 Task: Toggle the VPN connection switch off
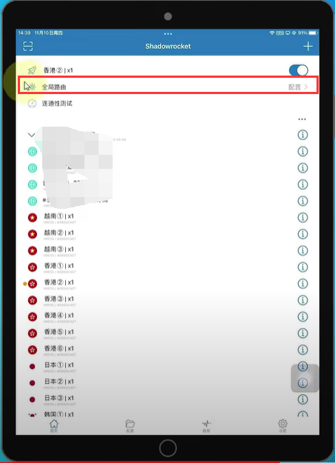[x=299, y=70]
